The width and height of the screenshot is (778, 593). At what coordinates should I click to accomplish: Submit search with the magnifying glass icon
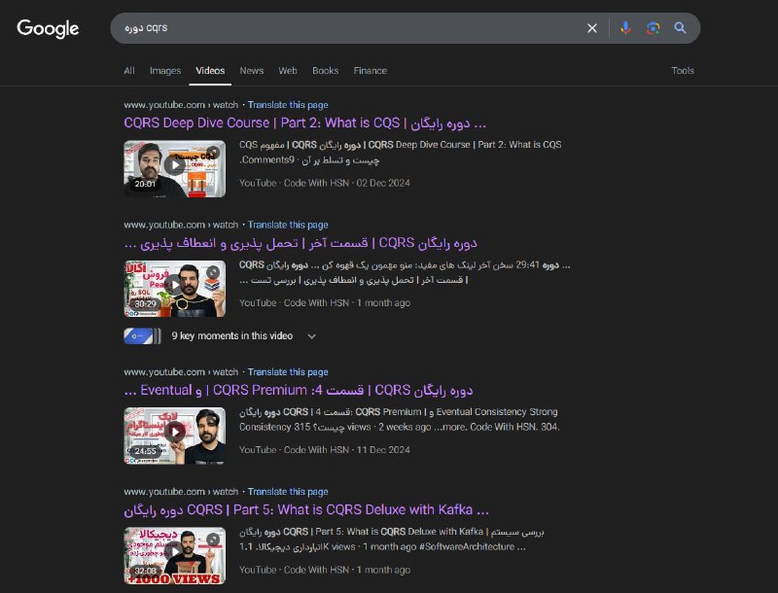(680, 28)
